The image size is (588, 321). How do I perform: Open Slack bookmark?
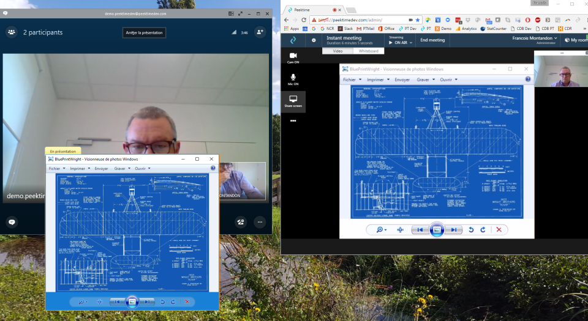[345, 29]
